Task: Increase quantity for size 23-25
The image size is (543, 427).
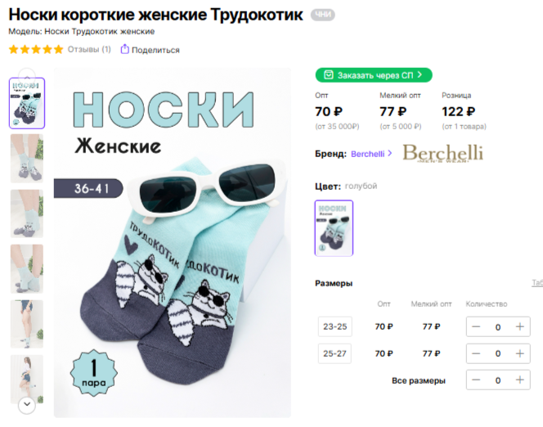Action: click(x=520, y=326)
